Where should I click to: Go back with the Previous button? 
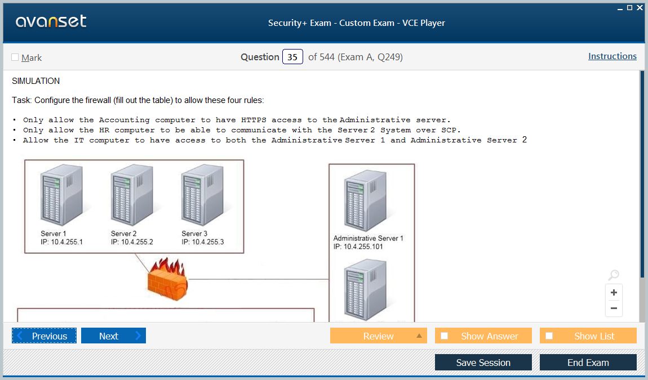tap(44, 335)
